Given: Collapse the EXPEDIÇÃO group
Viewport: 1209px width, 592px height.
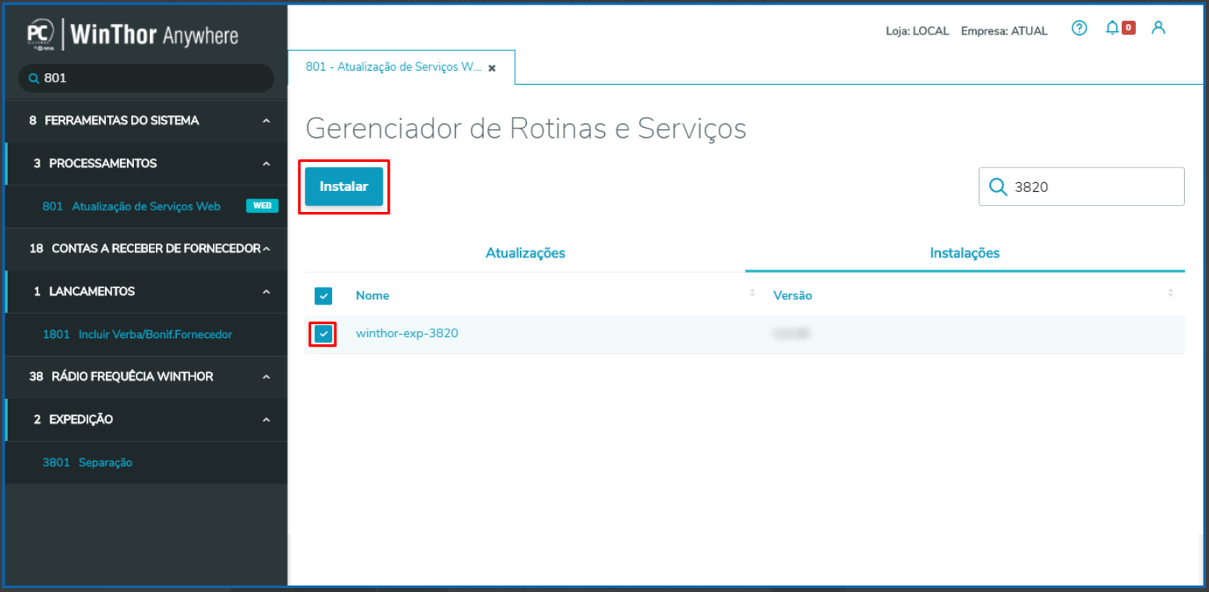Looking at the screenshot, I should pyautogui.click(x=267, y=420).
